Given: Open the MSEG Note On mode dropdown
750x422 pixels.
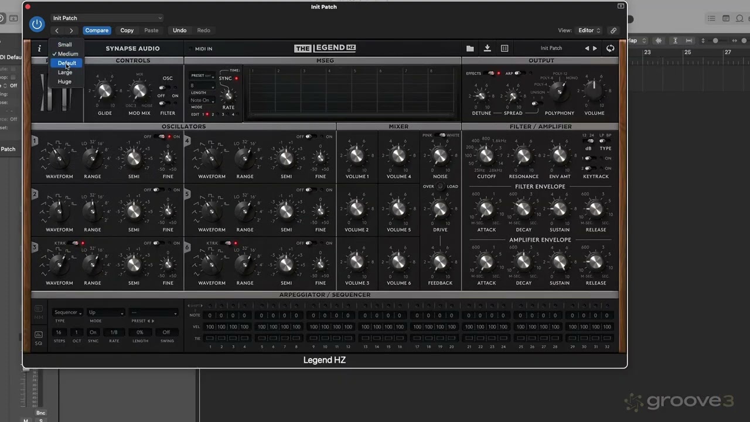Looking at the screenshot, I should click(202, 100).
